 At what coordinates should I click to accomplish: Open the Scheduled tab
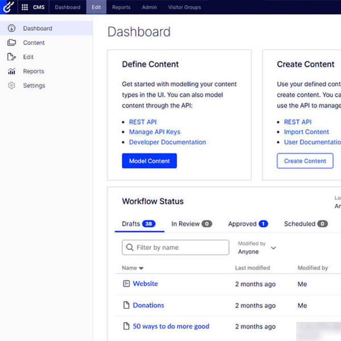coord(305,224)
